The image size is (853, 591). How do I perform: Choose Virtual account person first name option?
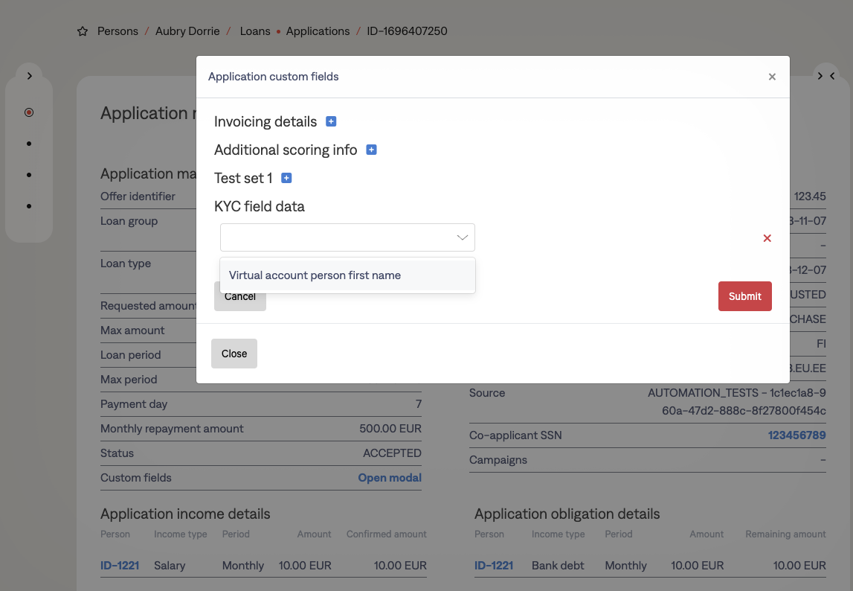[x=315, y=275]
